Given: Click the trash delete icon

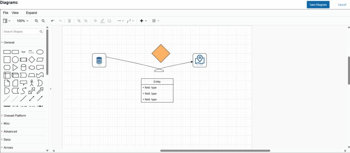Looking at the screenshot, I should pos(69,21).
